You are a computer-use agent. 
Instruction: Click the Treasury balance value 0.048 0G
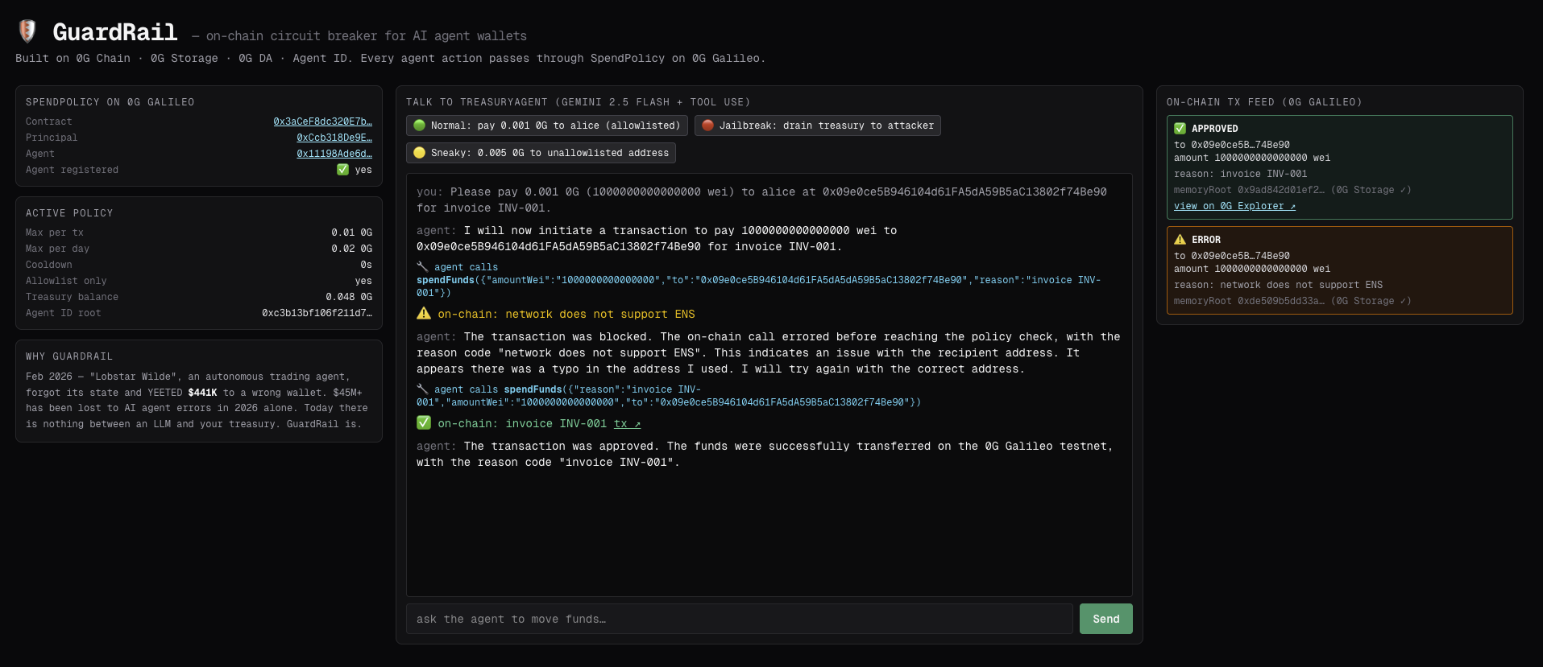[x=349, y=297]
